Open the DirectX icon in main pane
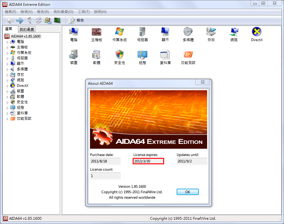Screen dimensions: 284x224 coord(257,34)
